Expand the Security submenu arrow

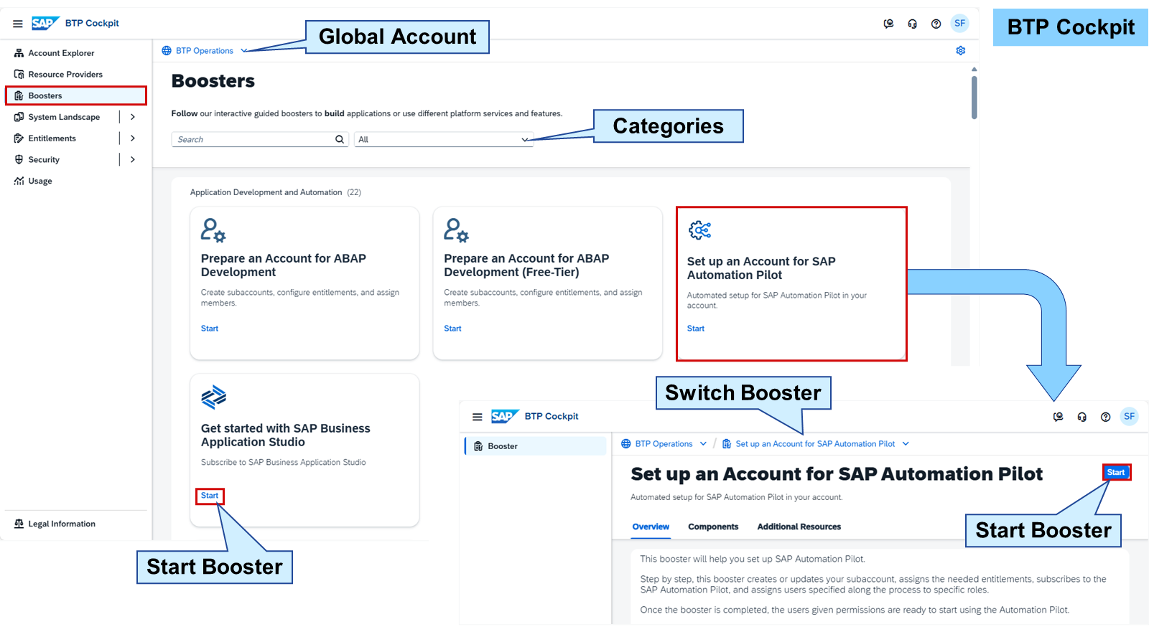pyautogui.click(x=133, y=160)
